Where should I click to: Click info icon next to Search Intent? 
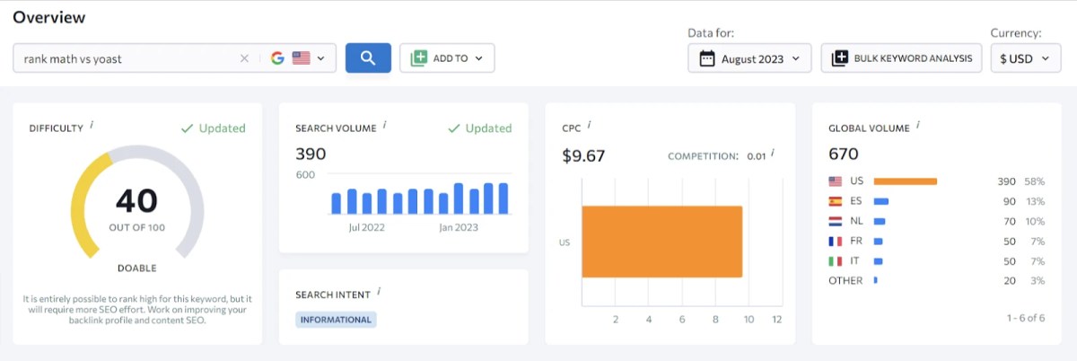coord(379,291)
